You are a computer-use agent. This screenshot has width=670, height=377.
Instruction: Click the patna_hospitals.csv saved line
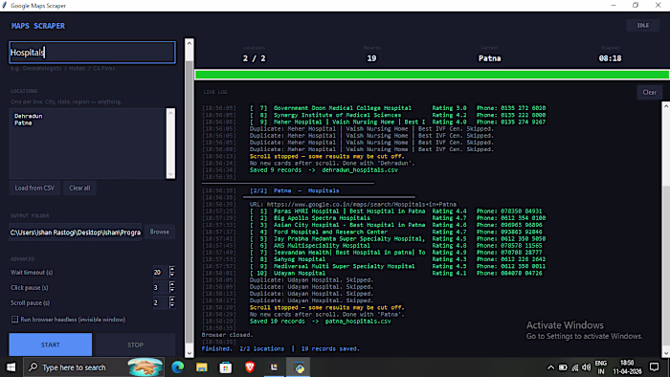[x=321, y=322]
